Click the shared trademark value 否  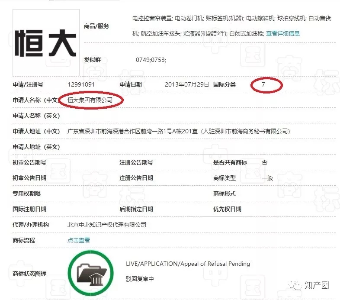[x=265, y=162]
